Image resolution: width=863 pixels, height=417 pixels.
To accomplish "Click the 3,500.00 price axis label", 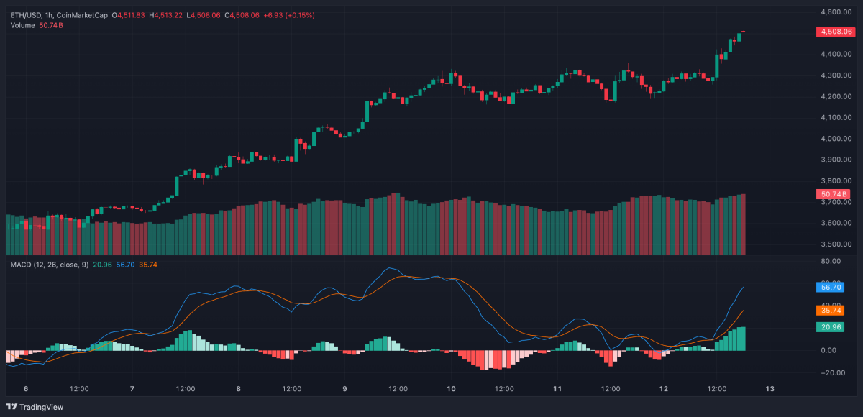I will pyautogui.click(x=836, y=244).
